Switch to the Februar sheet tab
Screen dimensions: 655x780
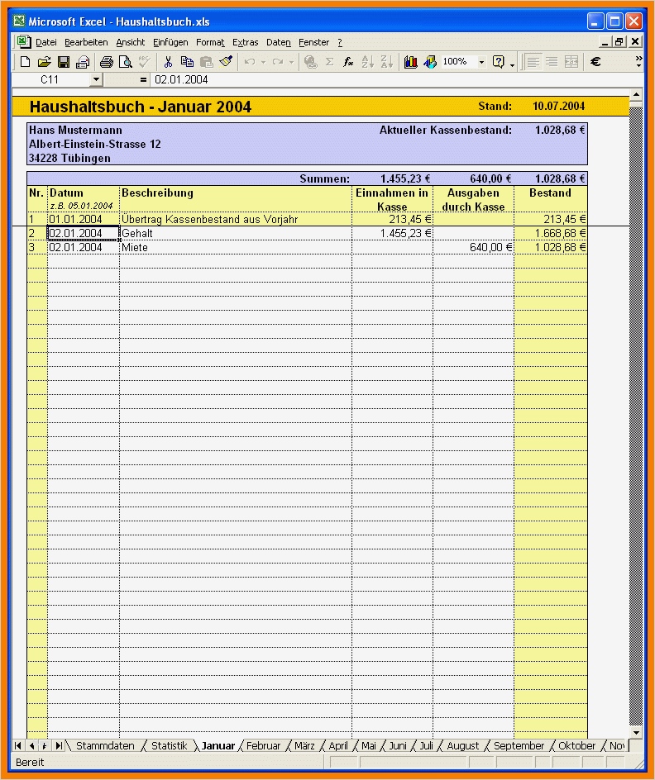point(263,745)
